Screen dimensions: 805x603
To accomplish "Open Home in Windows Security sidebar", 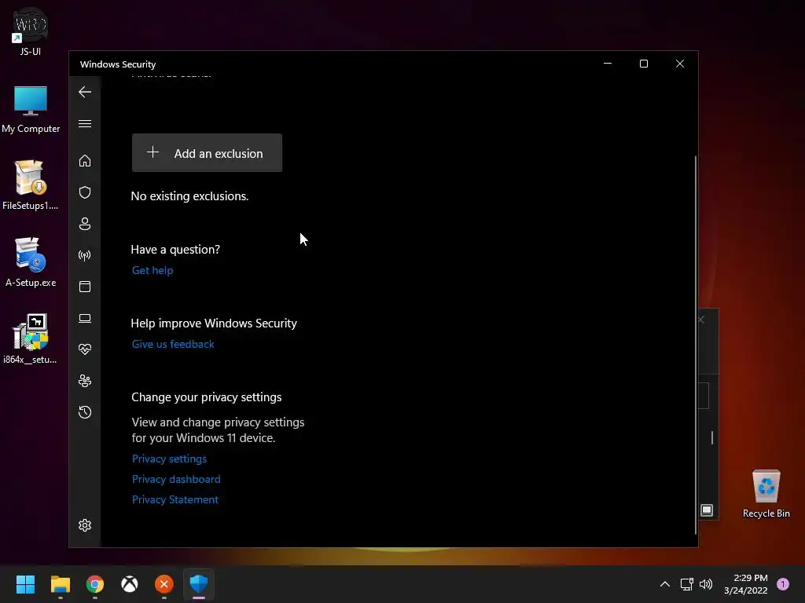I will [85, 161].
